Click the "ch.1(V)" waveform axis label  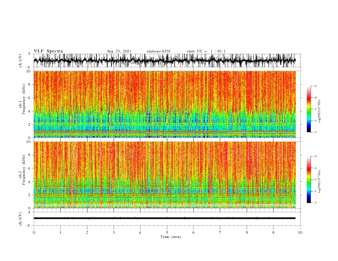(x=20, y=61)
